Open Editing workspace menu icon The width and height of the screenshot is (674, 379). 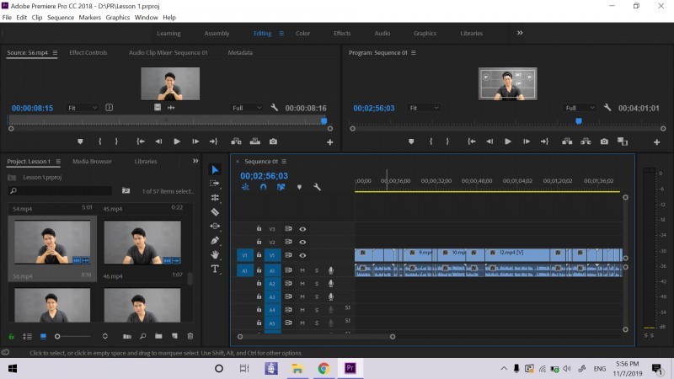click(281, 33)
